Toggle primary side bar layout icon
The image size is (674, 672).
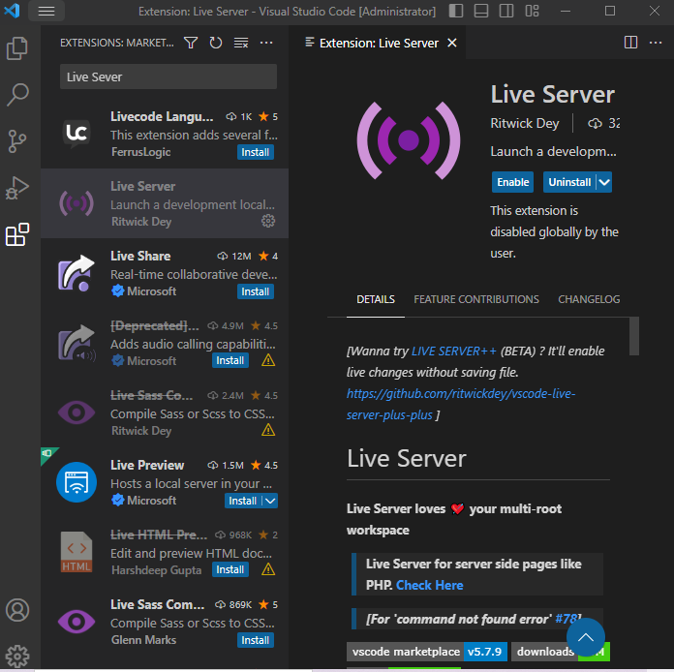pos(456,11)
